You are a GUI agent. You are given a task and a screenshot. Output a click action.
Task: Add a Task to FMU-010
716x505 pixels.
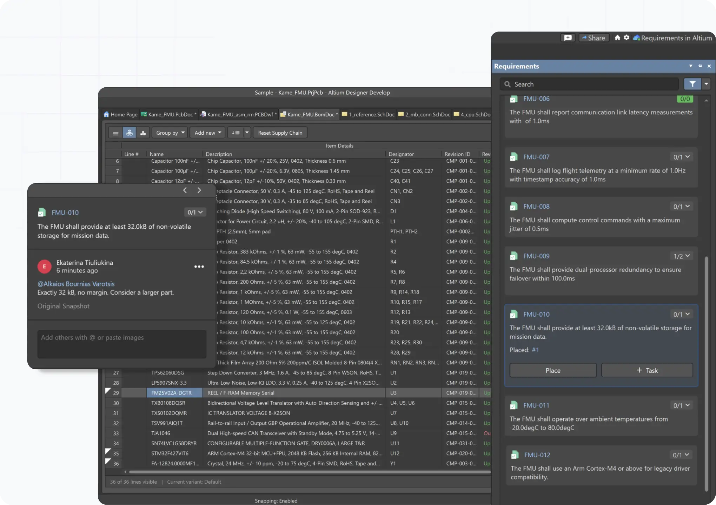tap(647, 370)
